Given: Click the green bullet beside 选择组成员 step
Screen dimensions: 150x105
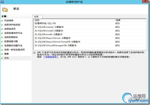Looking at the screenshot, I should point(2,29).
